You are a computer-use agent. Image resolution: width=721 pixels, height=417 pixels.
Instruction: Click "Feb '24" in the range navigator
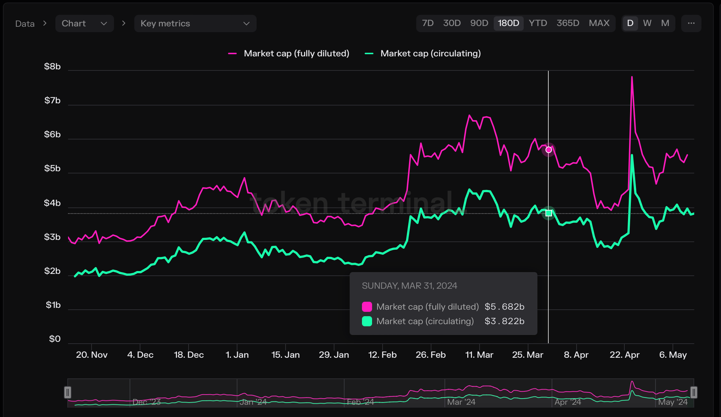(x=360, y=402)
